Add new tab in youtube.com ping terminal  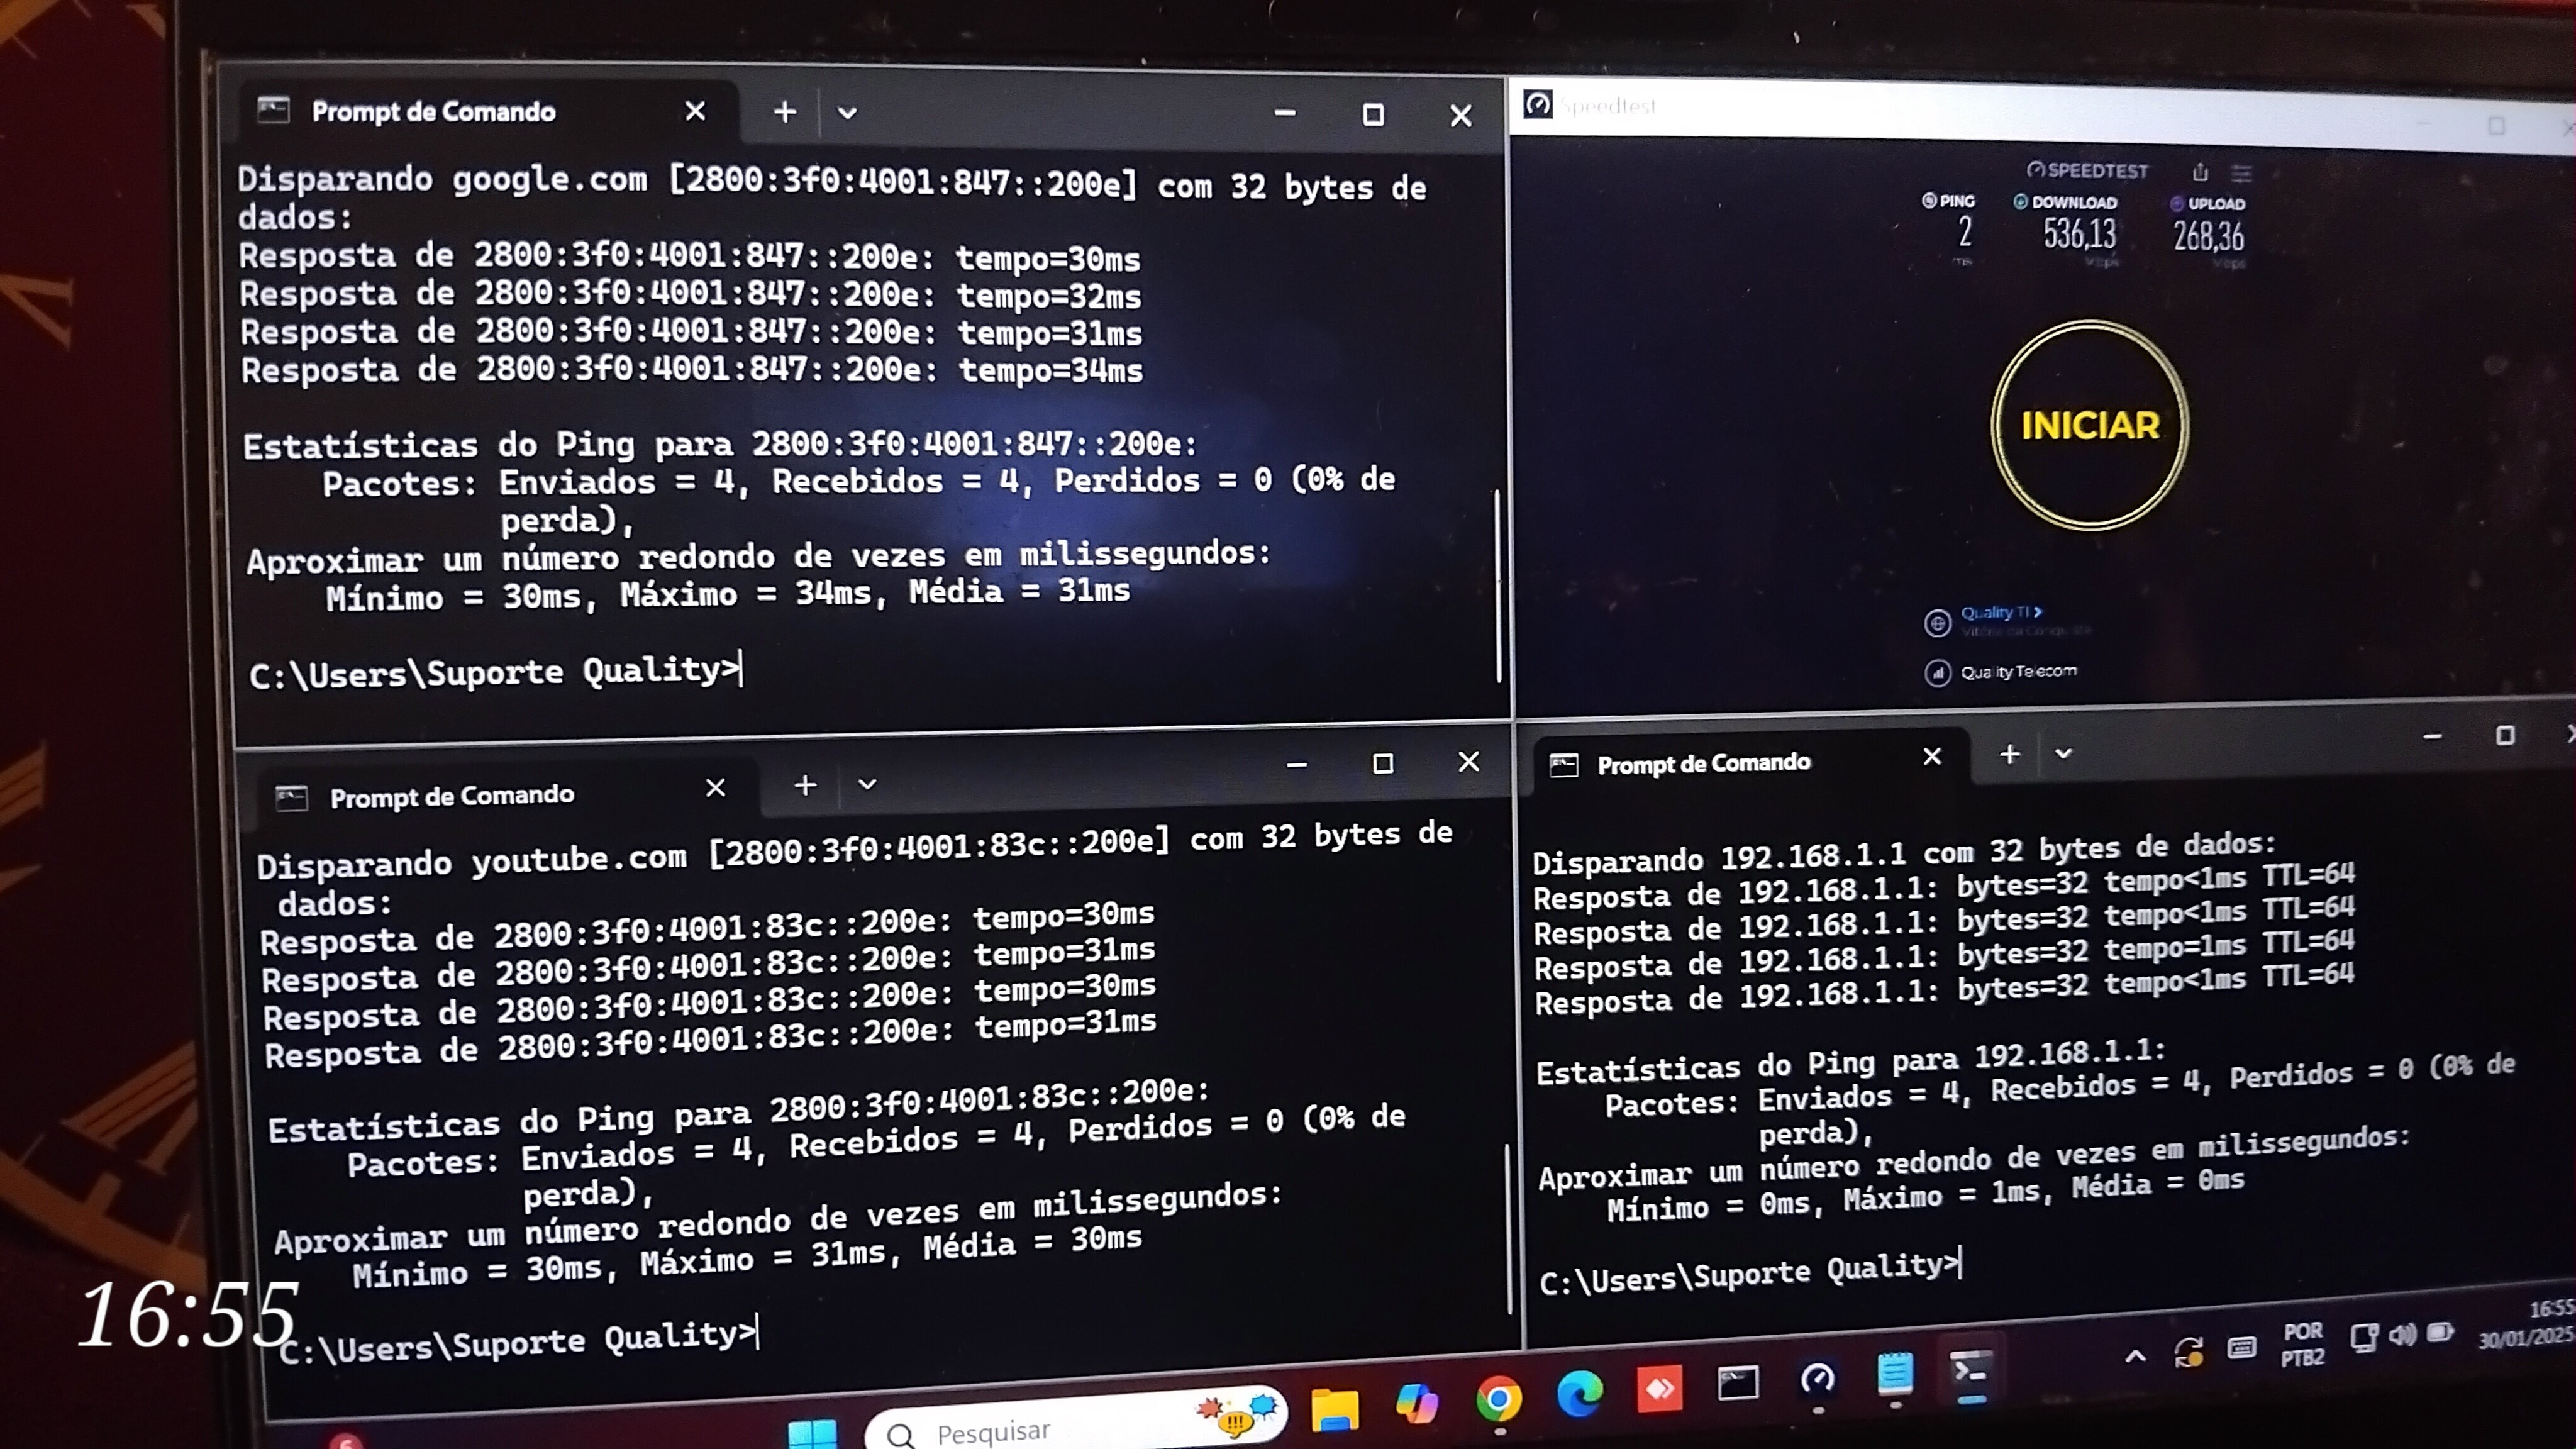point(805,786)
